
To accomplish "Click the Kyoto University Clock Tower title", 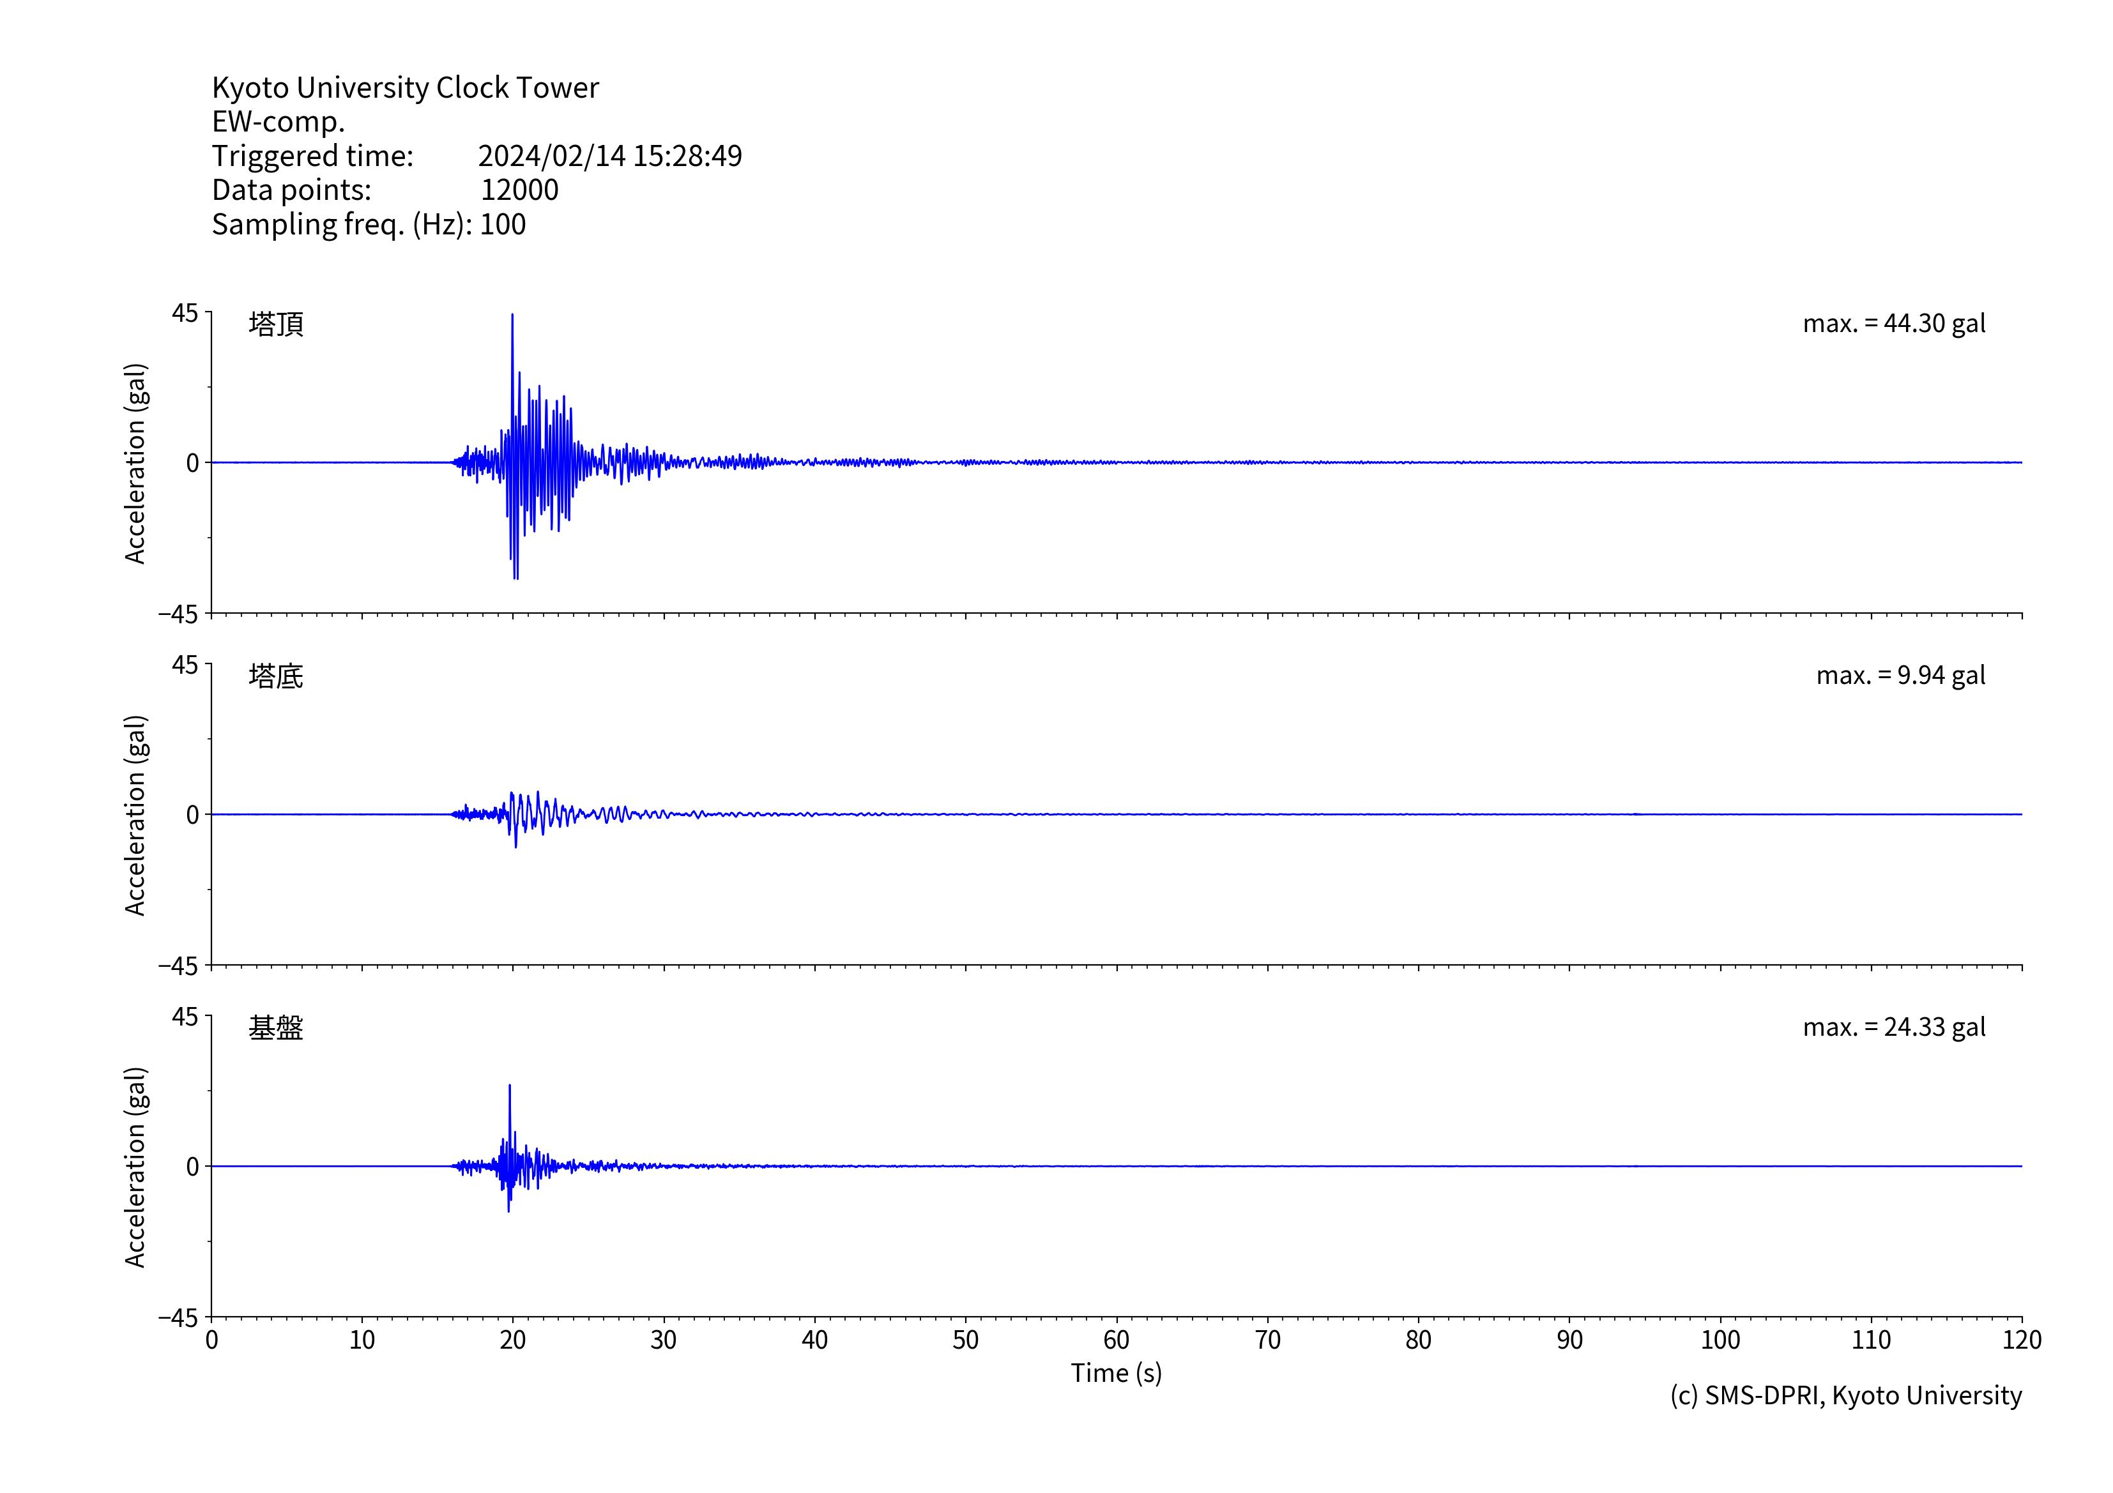I will coord(405,87).
